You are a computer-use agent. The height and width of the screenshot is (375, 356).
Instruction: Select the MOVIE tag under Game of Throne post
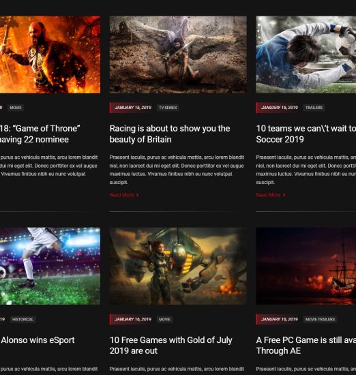pyautogui.click(x=16, y=108)
